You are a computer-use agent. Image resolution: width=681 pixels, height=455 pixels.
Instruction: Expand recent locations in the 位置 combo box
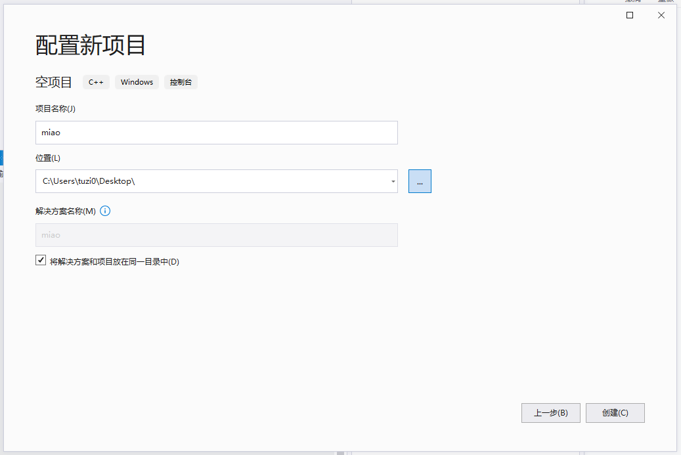[392, 181]
